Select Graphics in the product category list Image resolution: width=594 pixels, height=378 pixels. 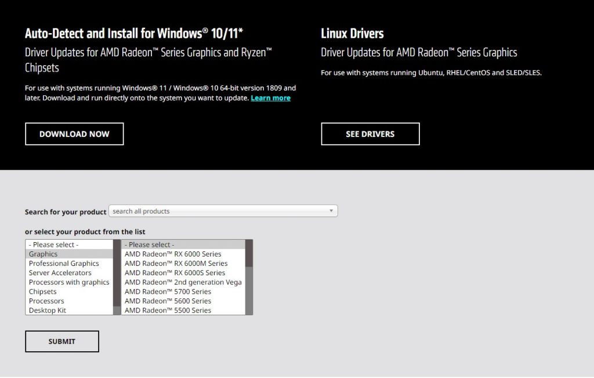(x=68, y=254)
